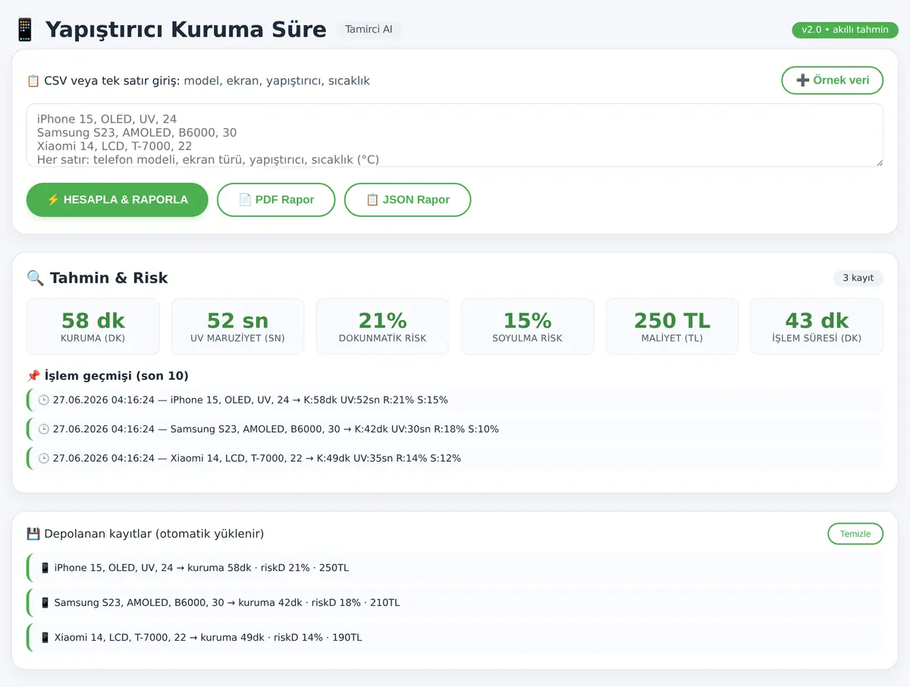The height and width of the screenshot is (687, 910).
Task: Click the Tamirci AI badge
Action: (369, 30)
